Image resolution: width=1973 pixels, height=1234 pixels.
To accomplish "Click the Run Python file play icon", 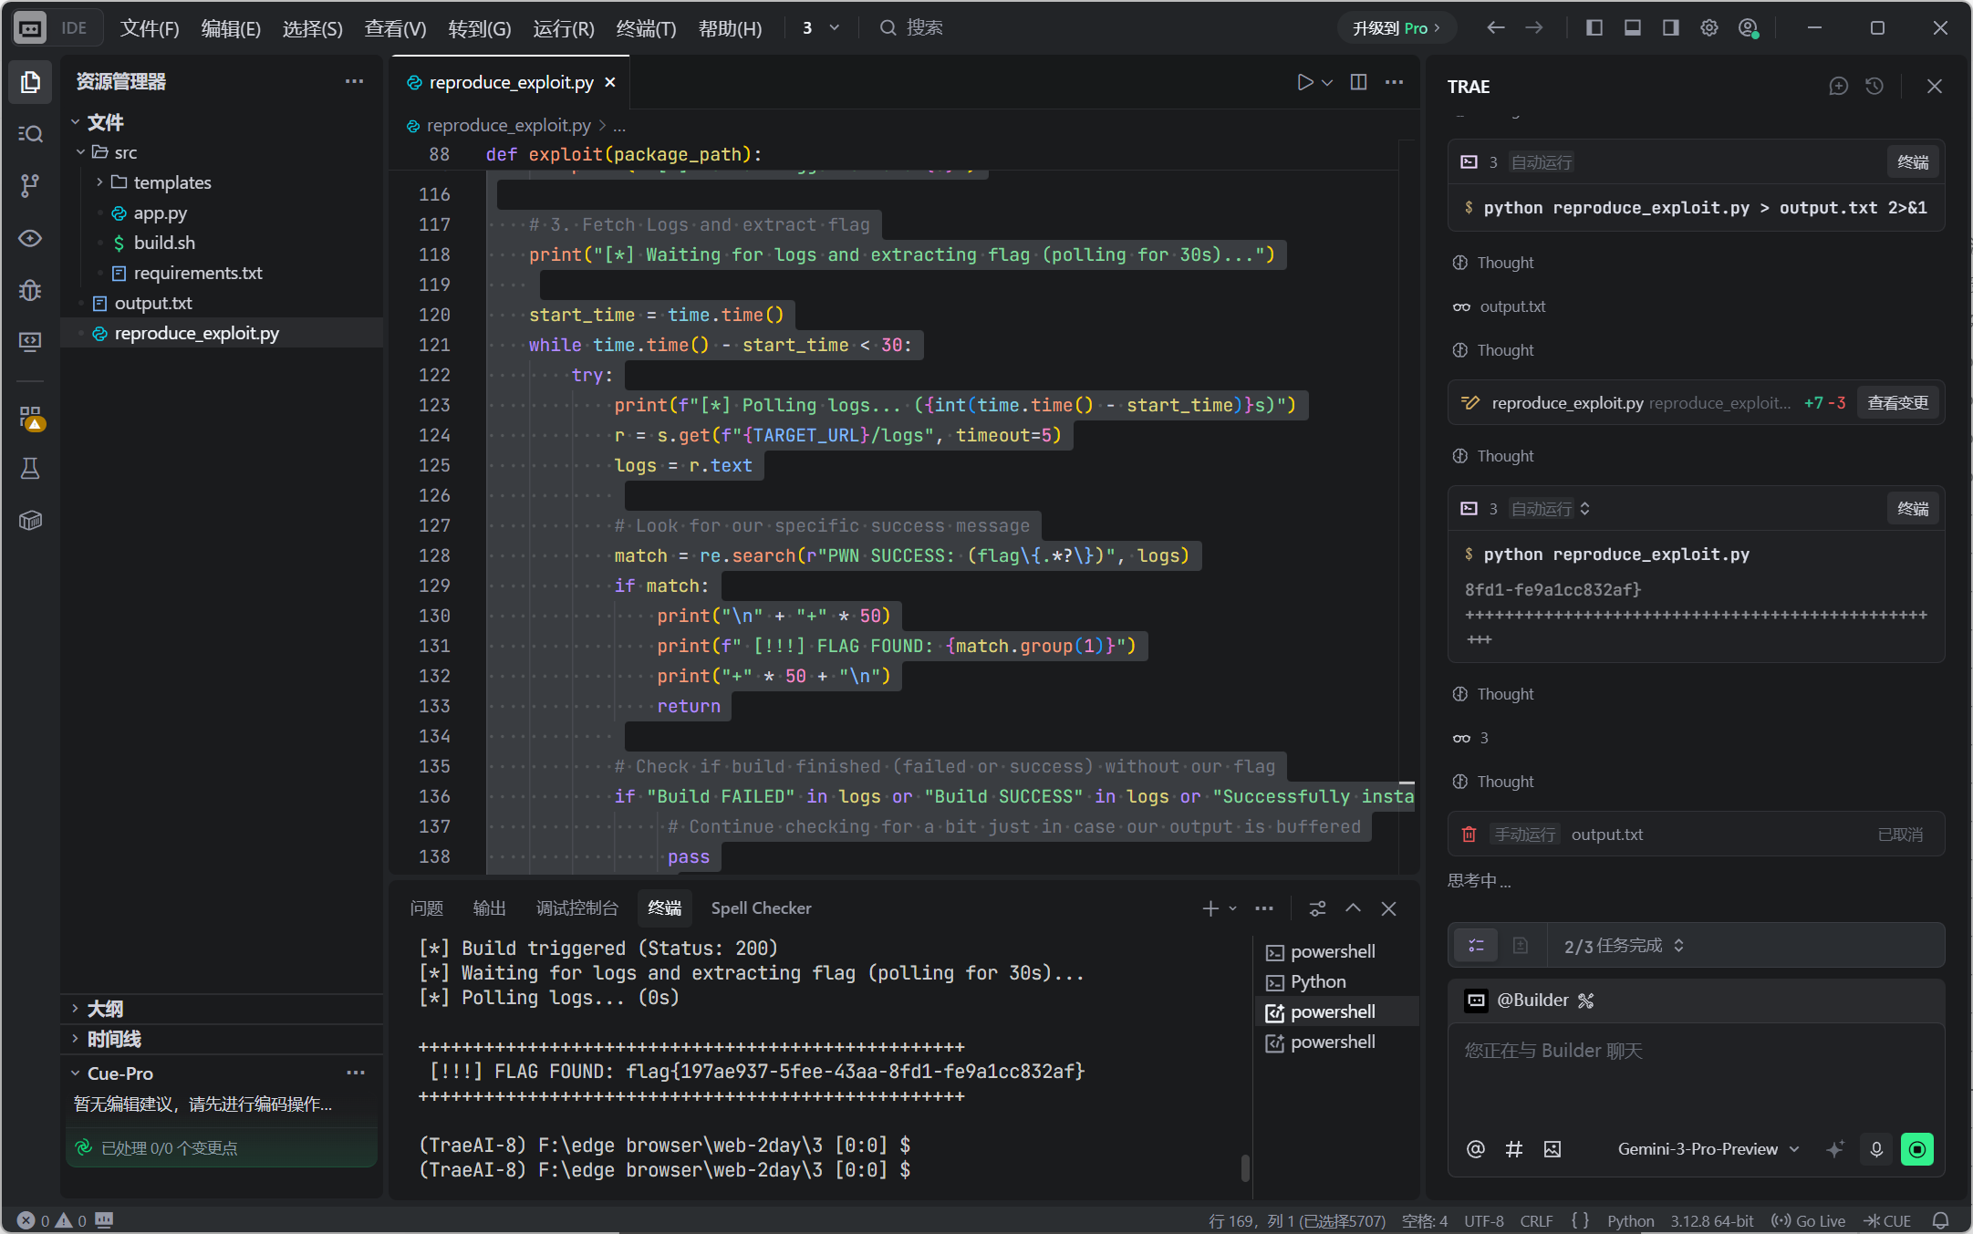I will (x=1304, y=82).
